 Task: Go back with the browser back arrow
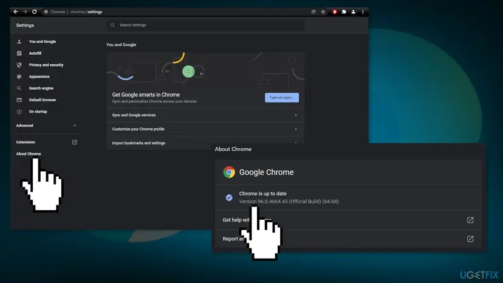click(16, 12)
